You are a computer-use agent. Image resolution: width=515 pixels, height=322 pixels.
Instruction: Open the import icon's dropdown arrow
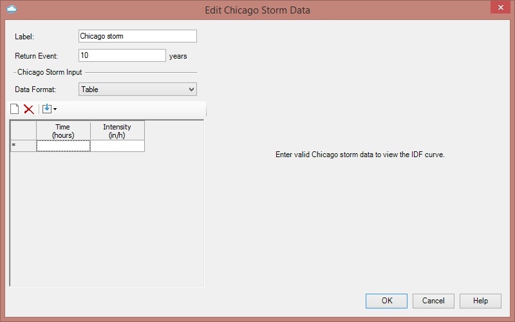55,109
